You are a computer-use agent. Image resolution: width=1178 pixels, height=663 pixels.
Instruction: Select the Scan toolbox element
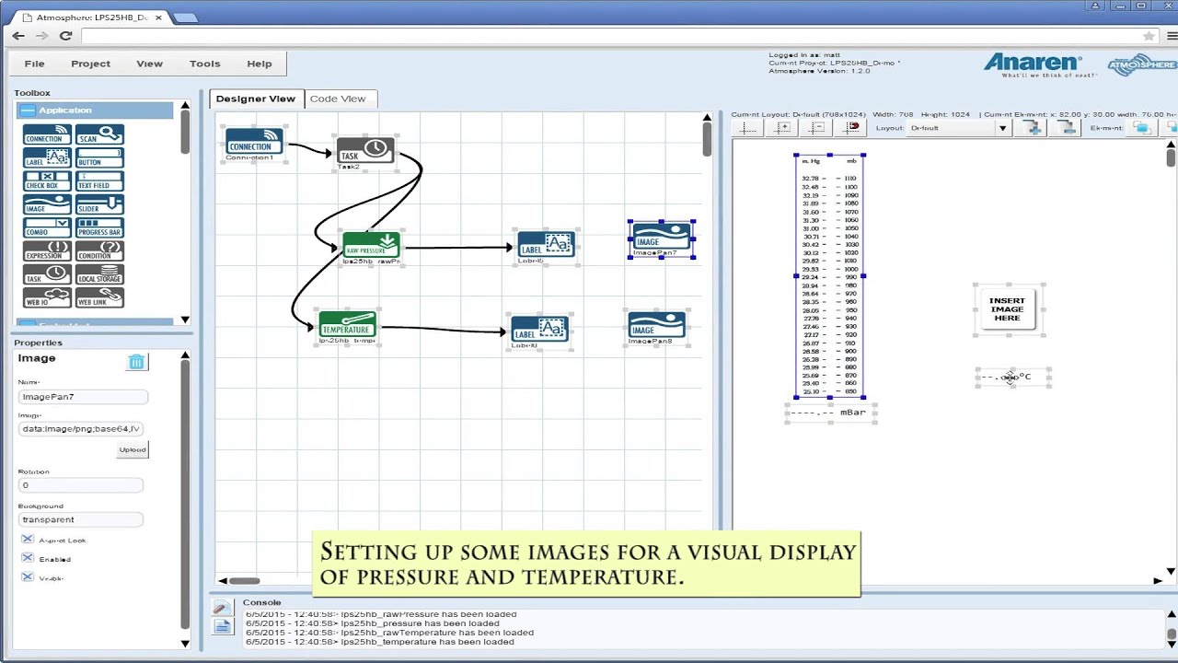(x=99, y=134)
